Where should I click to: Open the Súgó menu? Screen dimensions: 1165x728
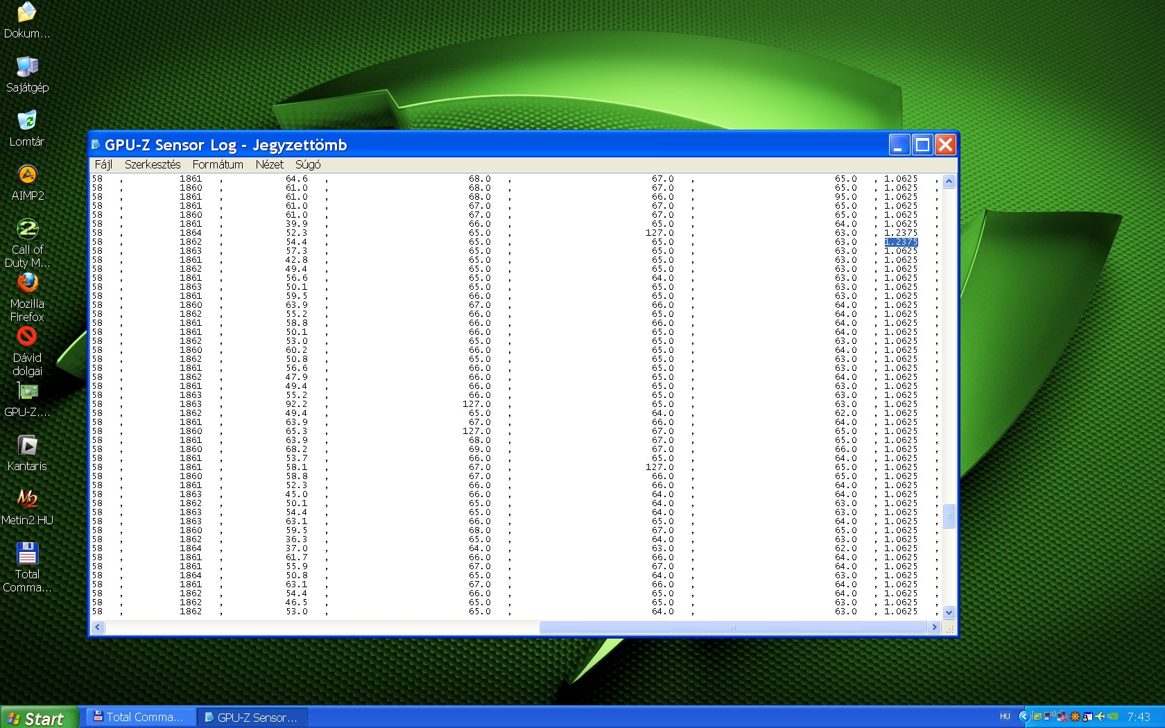point(308,164)
